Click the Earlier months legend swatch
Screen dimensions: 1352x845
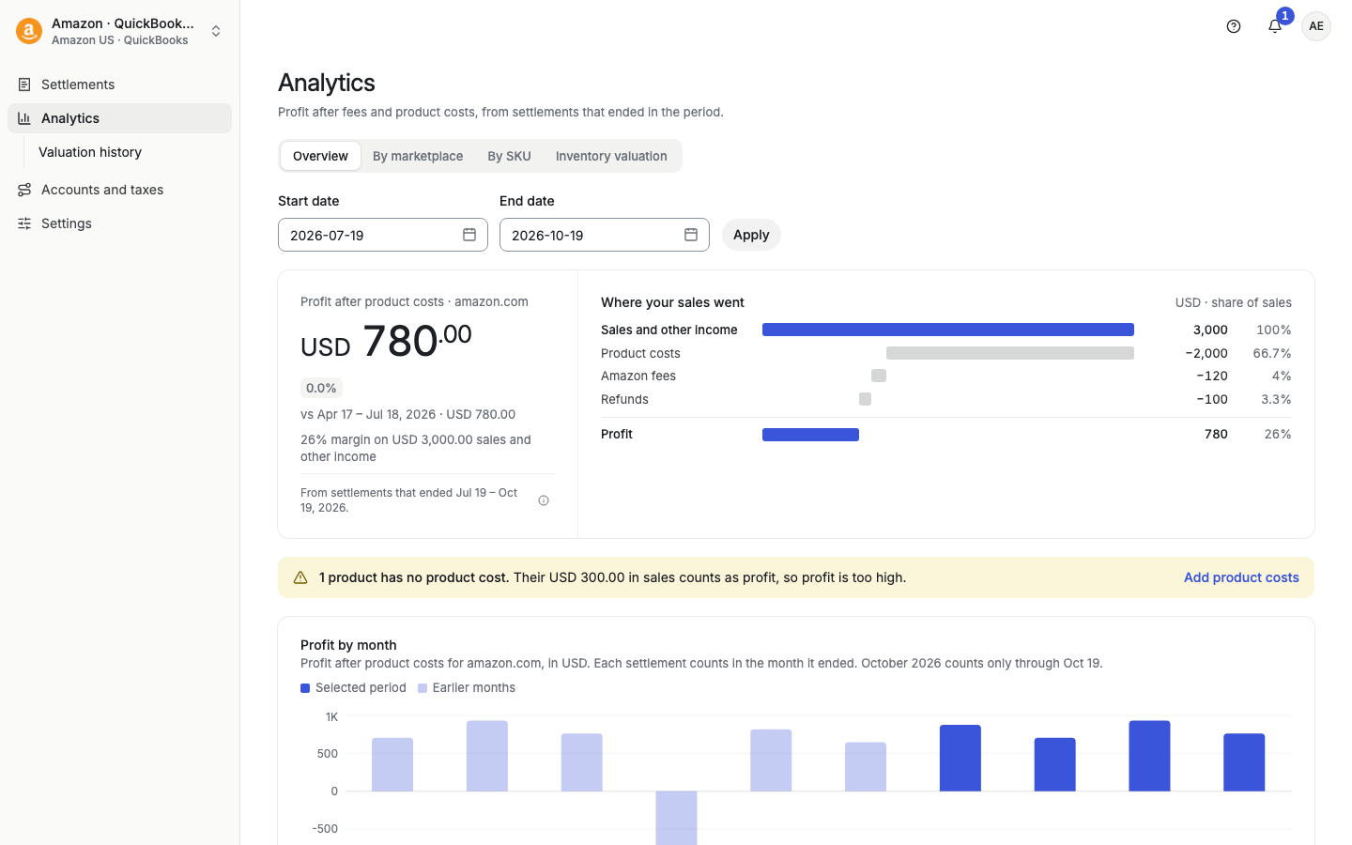click(x=422, y=688)
